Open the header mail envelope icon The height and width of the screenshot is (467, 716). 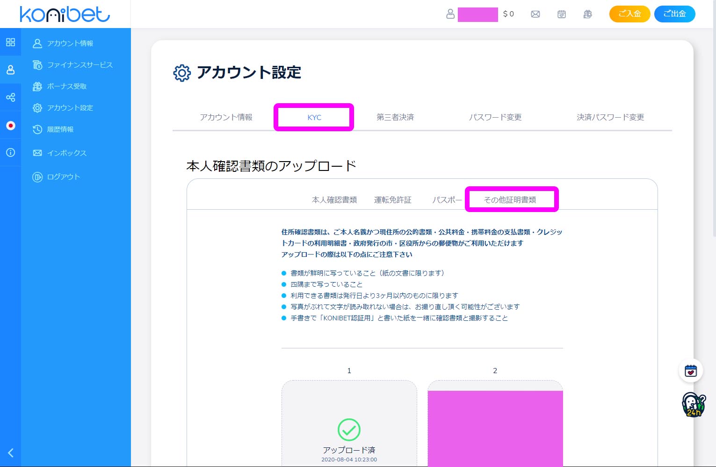(x=535, y=14)
